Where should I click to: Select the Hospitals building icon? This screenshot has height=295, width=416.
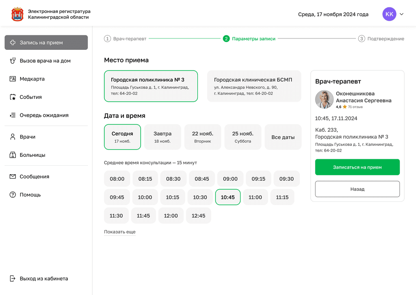pyautogui.click(x=13, y=155)
